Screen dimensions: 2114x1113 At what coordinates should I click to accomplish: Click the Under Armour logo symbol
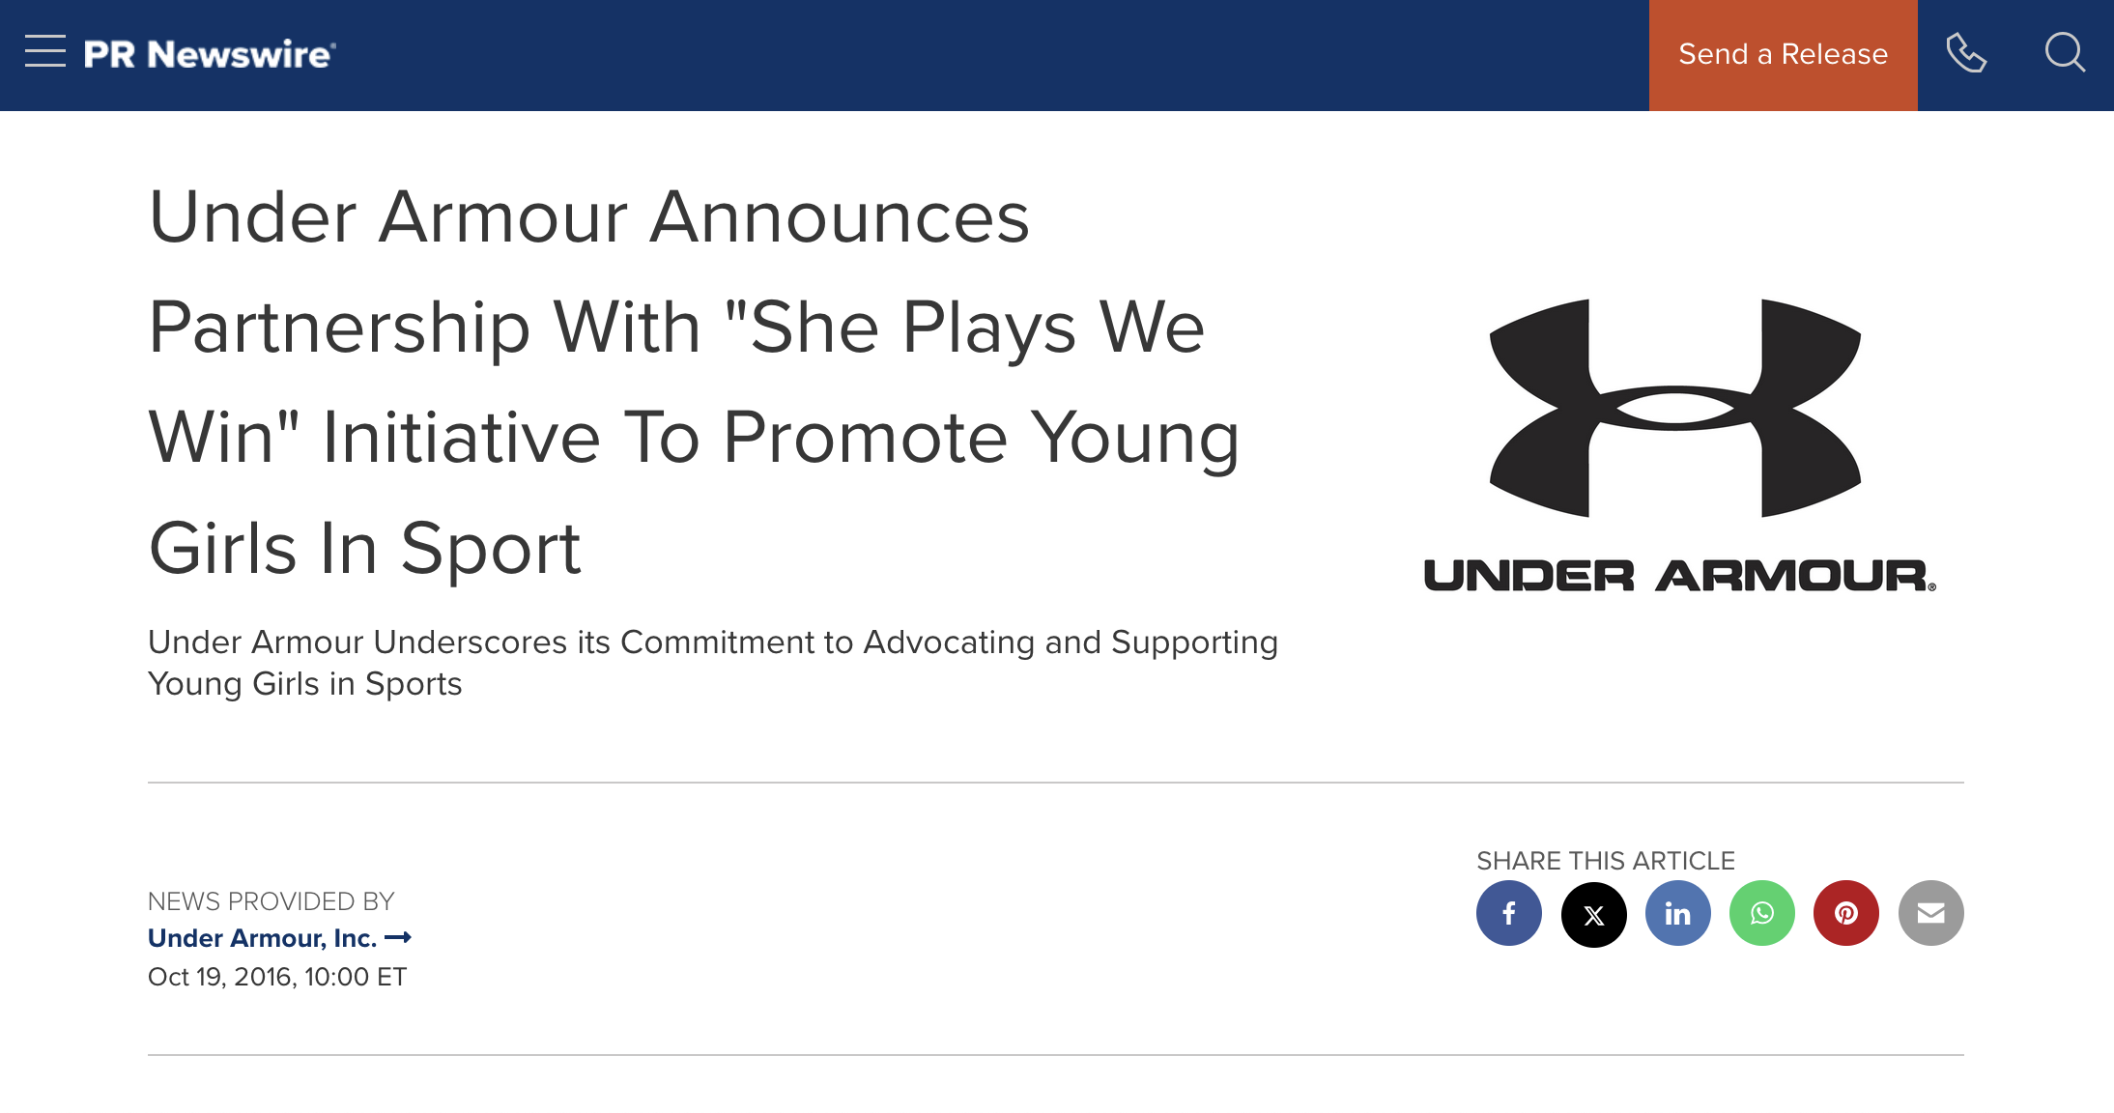pyautogui.click(x=1674, y=408)
